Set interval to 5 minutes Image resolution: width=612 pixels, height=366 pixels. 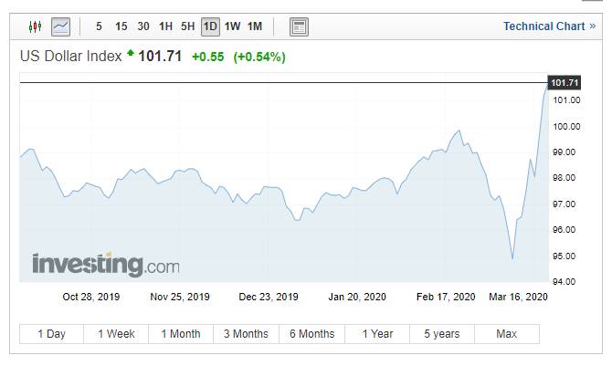[x=99, y=26]
